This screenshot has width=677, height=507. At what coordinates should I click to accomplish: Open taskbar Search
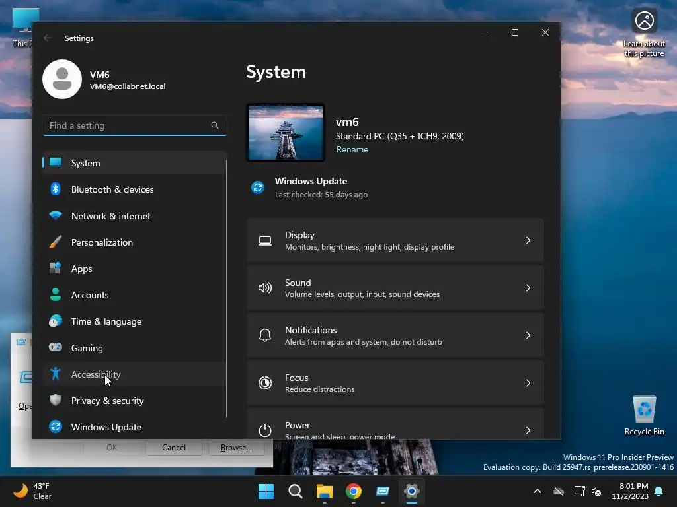coord(296,491)
